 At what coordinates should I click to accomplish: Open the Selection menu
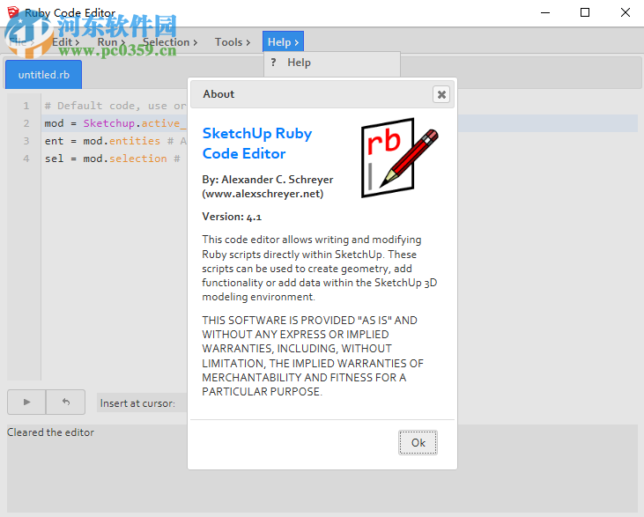pyautogui.click(x=170, y=42)
